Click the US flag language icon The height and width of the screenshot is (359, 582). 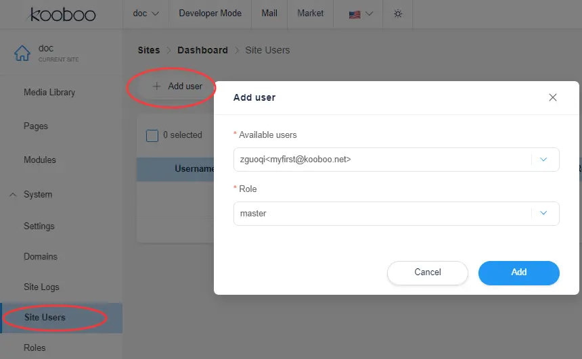tap(355, 14)
